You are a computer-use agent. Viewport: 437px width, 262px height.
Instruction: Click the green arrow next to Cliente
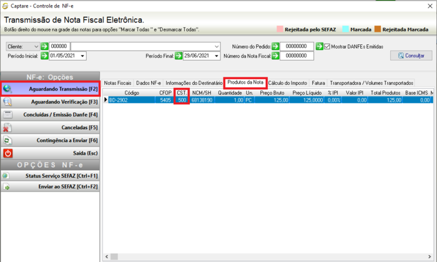(x=44, y=46)
